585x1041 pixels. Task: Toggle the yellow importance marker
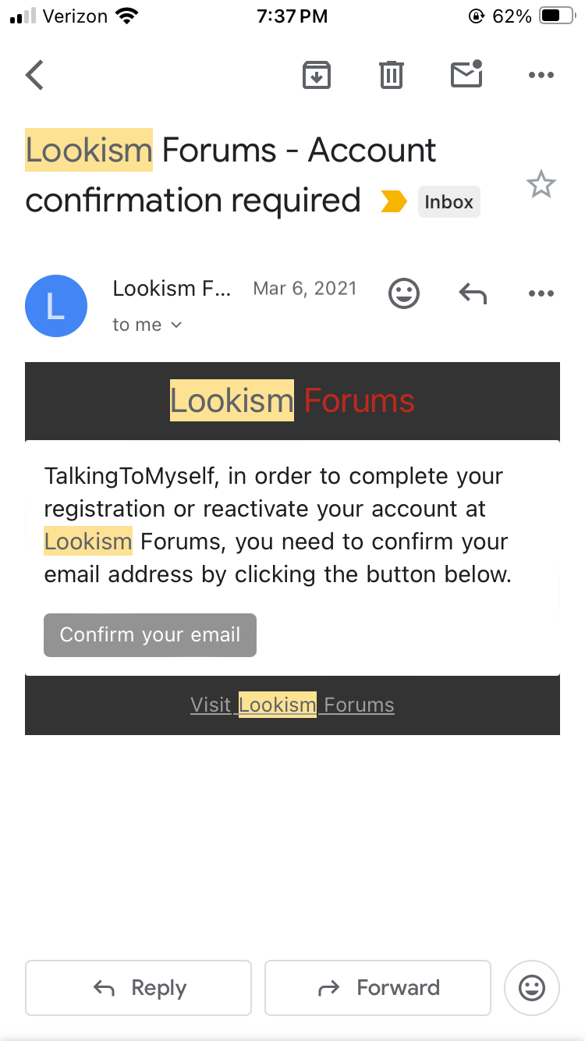pyautogui.click(x=394, y=202)
